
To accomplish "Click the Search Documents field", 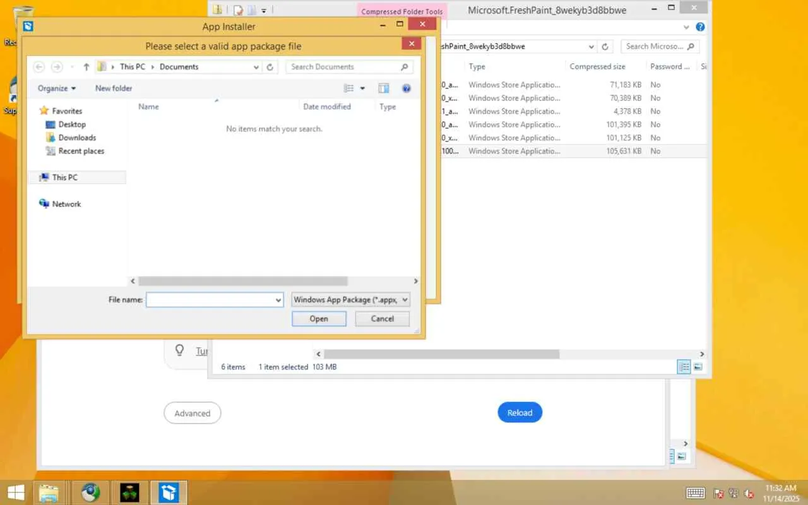I will [350, 67].
